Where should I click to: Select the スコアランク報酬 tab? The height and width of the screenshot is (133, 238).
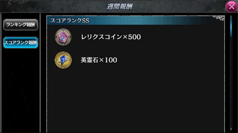(x=21, y=43)
